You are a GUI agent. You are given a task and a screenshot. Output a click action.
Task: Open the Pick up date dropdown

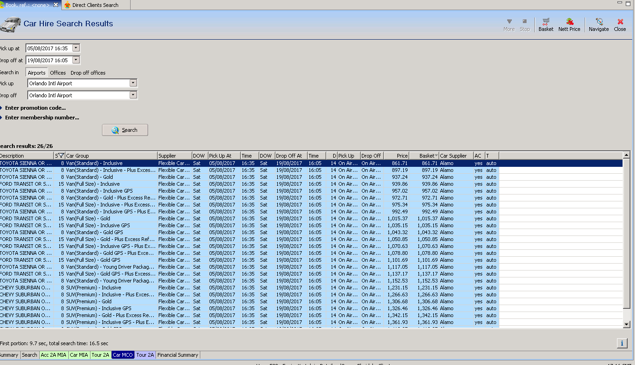point(76,48)
